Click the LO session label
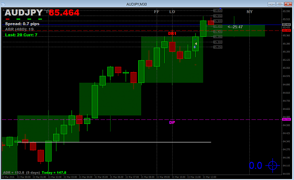The height and width of the screenshot is (180, 294). [x=172, y=12]
